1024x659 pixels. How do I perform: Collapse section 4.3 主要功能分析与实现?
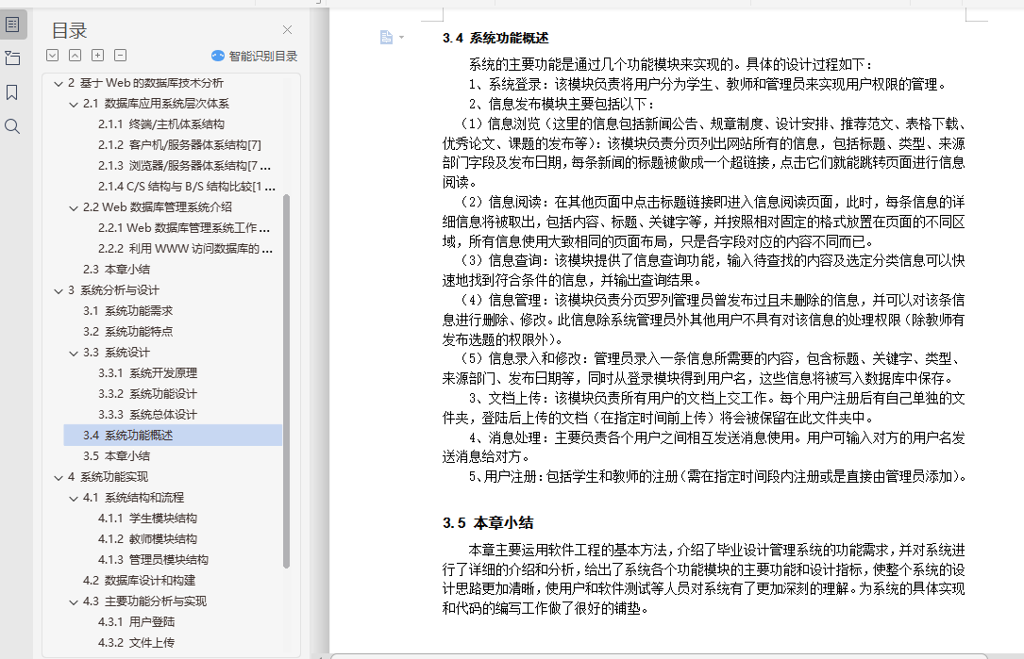(74, 602)
